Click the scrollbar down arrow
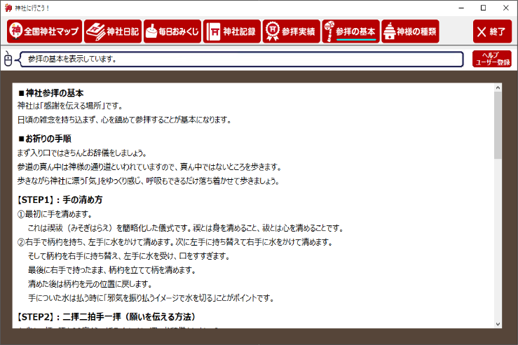The width and height of the screenshot is (518, 345). point(498,323)
